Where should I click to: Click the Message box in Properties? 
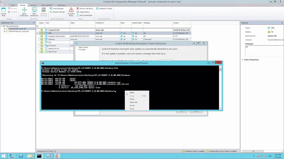264,51
